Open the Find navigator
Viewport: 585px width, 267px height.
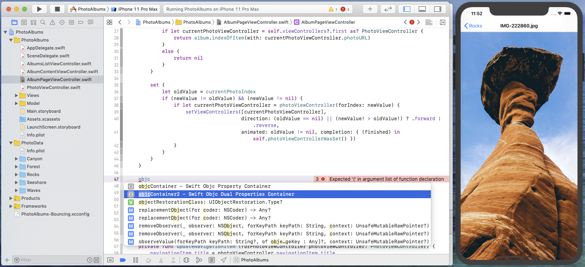click(43, 22)
